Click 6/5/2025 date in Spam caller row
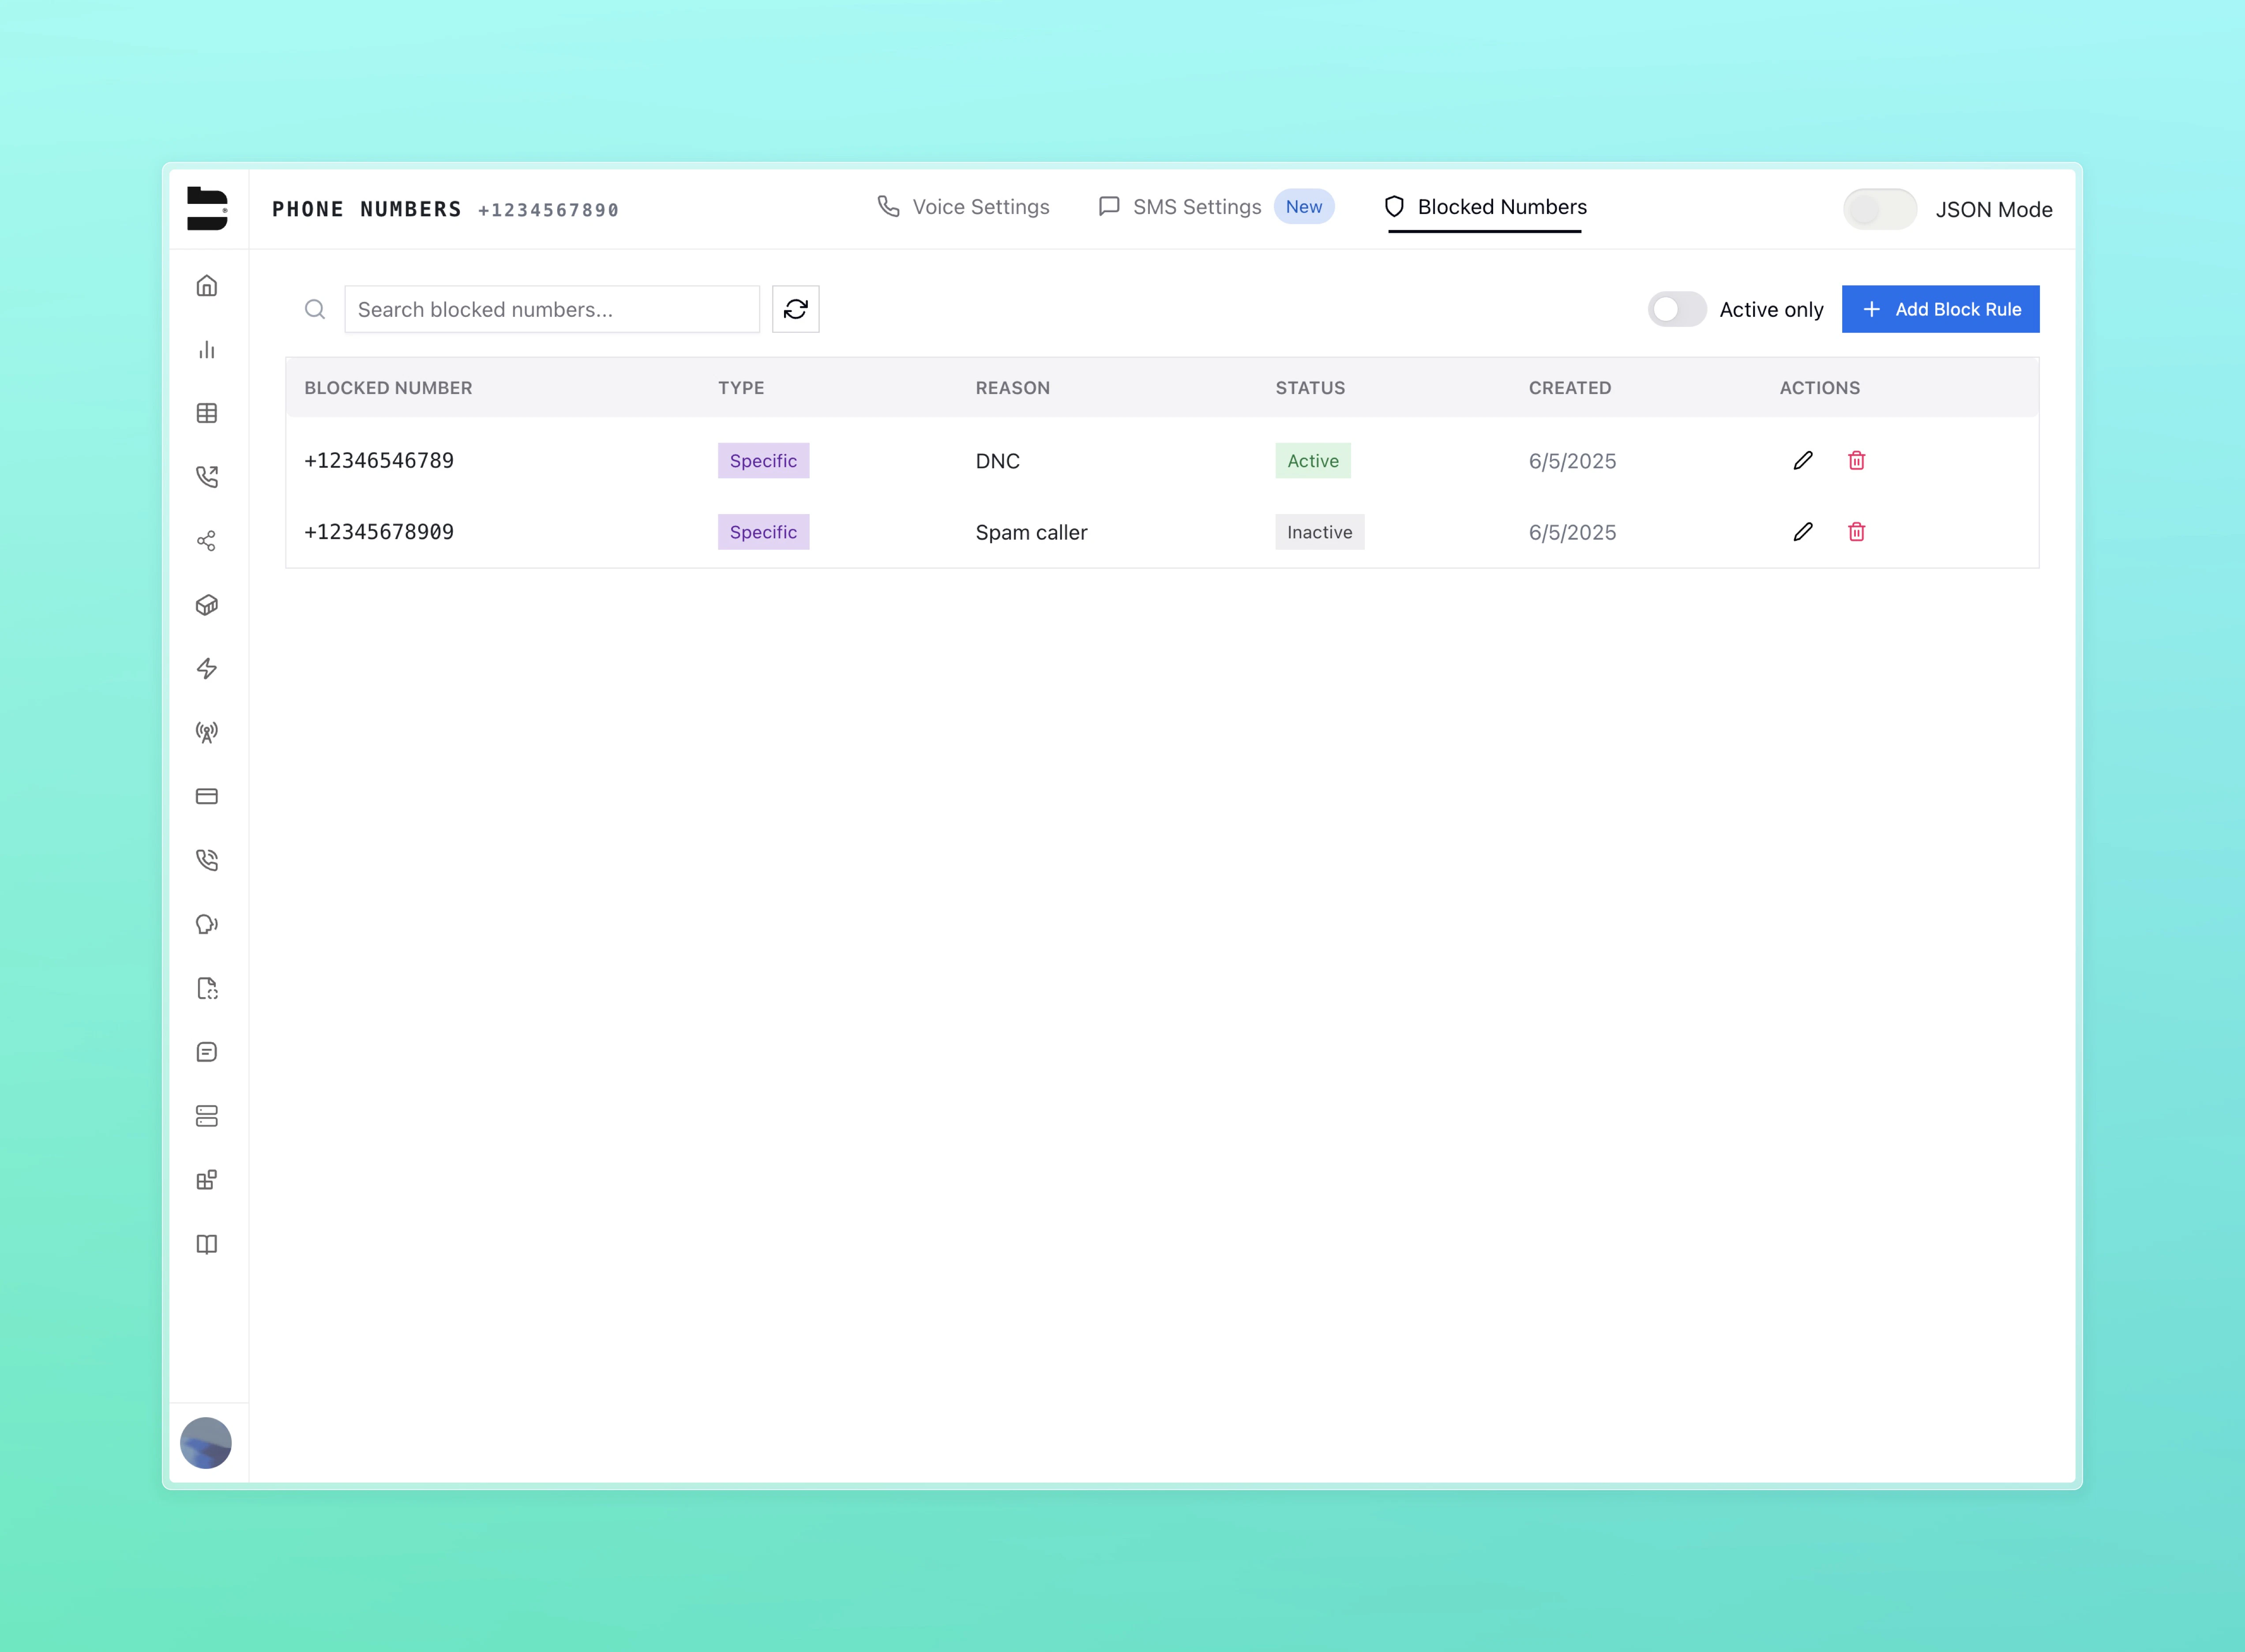 pyautogui.click(x=1572, y=532)
